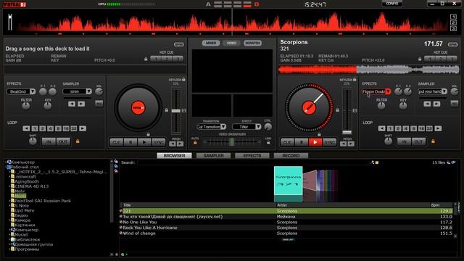
Task: Open the BROWSER tab
Action: coord(174,156)
